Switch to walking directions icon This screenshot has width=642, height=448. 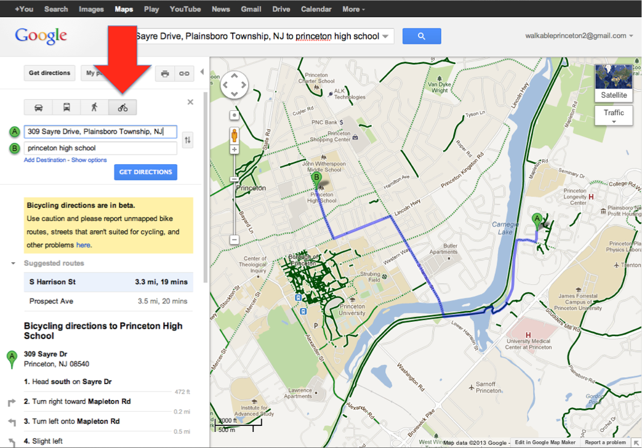click(x=94, y=107)
